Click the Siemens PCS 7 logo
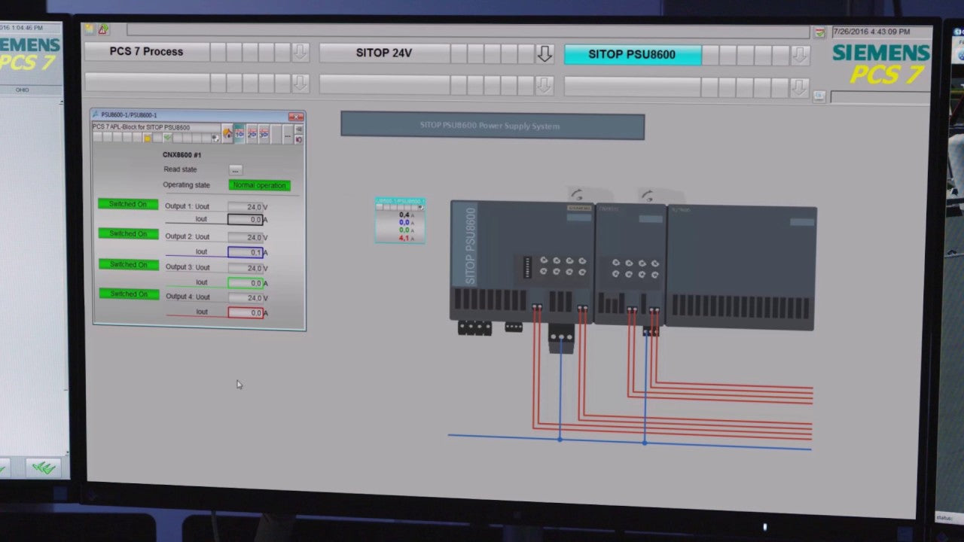 point(881,62)
